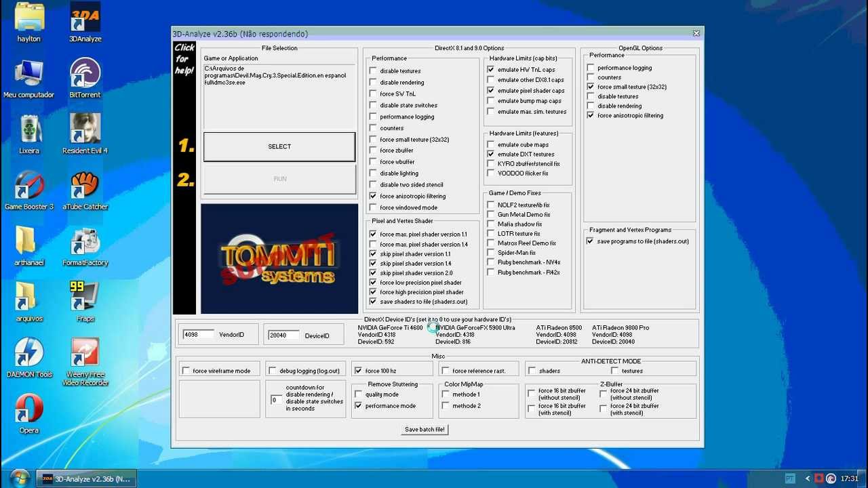Click the Tommti Systems logo image
This screenshot has width=868, height=488.
point(279,259)
